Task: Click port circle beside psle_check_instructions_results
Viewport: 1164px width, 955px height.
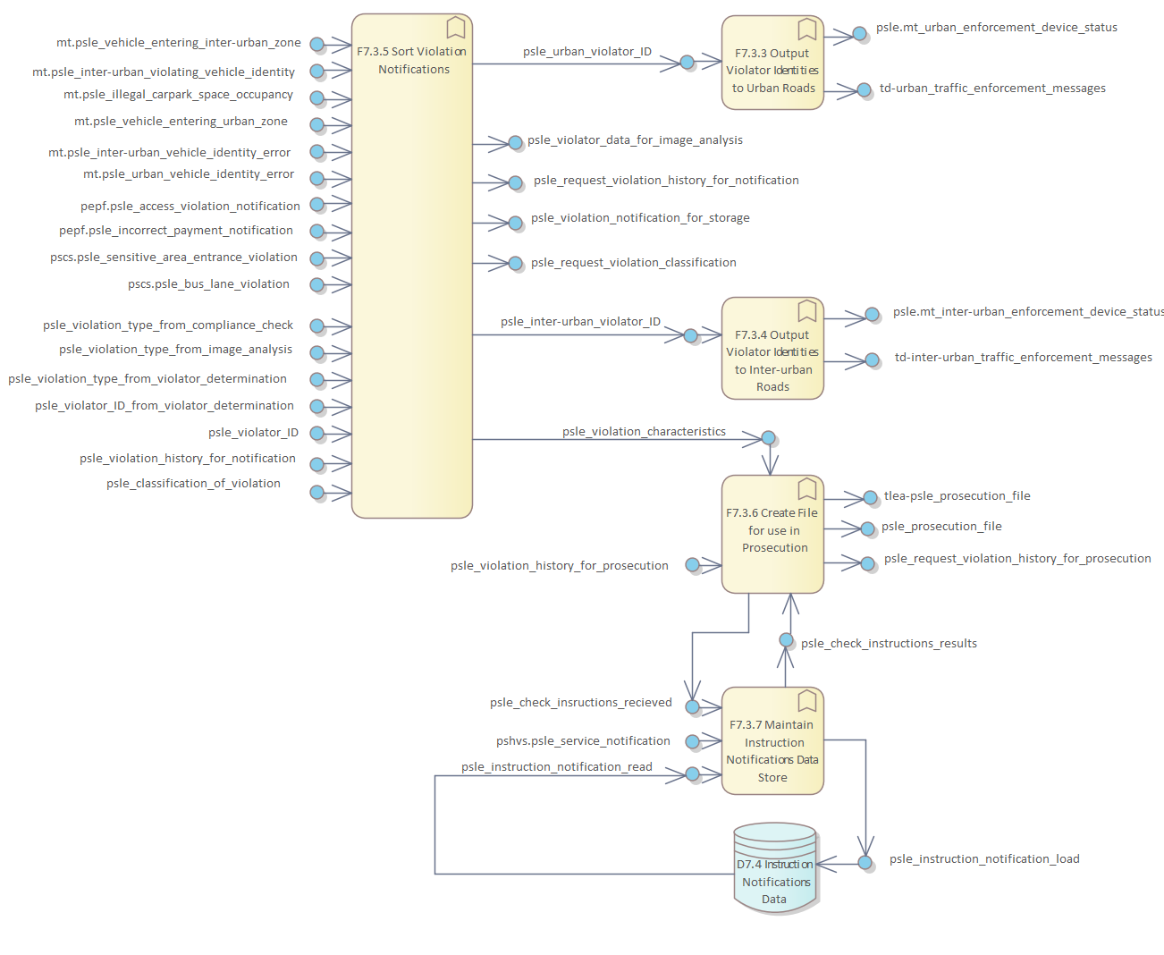Action: pyautogui.click(x=786, y=640)
